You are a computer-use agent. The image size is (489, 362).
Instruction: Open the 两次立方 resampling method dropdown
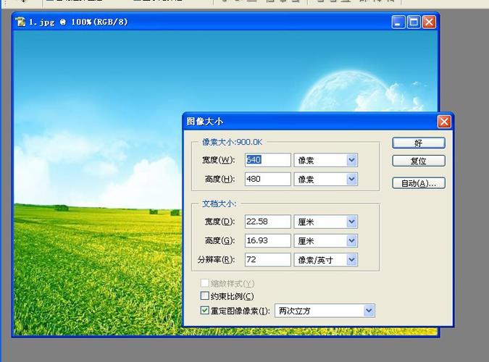(369, 311)
